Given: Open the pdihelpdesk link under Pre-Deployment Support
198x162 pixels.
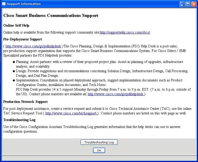Looking at the screenshot, I should pos(33,46).
